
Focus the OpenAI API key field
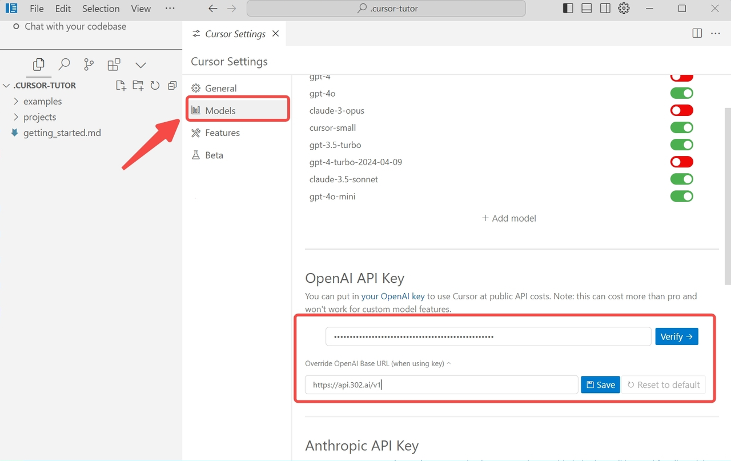tap(488, 336)
